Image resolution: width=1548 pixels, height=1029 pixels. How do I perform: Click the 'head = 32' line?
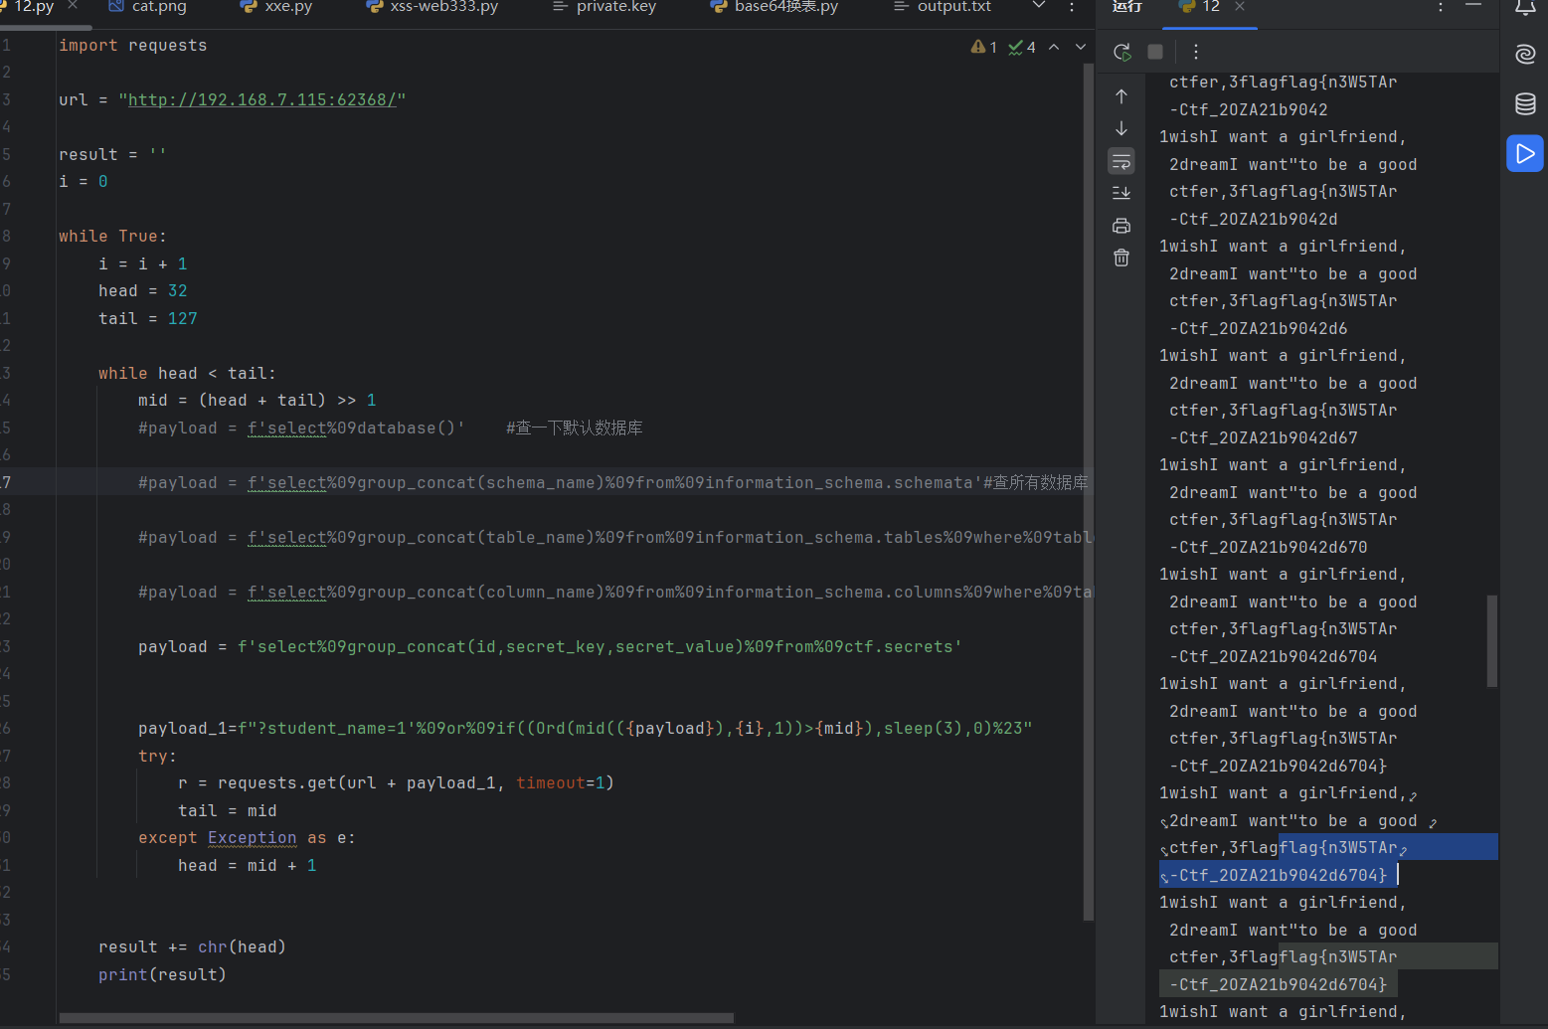tap(143, 291)
